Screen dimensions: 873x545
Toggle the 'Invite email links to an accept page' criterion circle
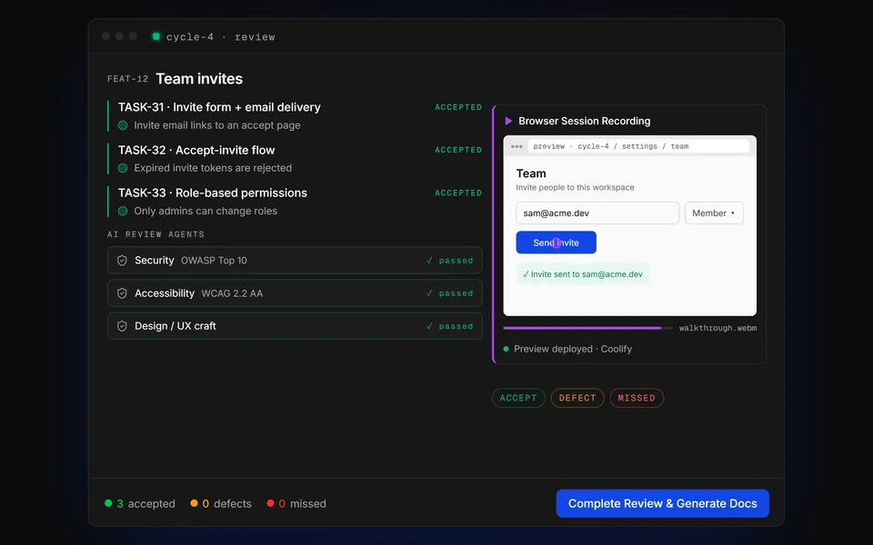pyautogui.click(x=123, y=125)
